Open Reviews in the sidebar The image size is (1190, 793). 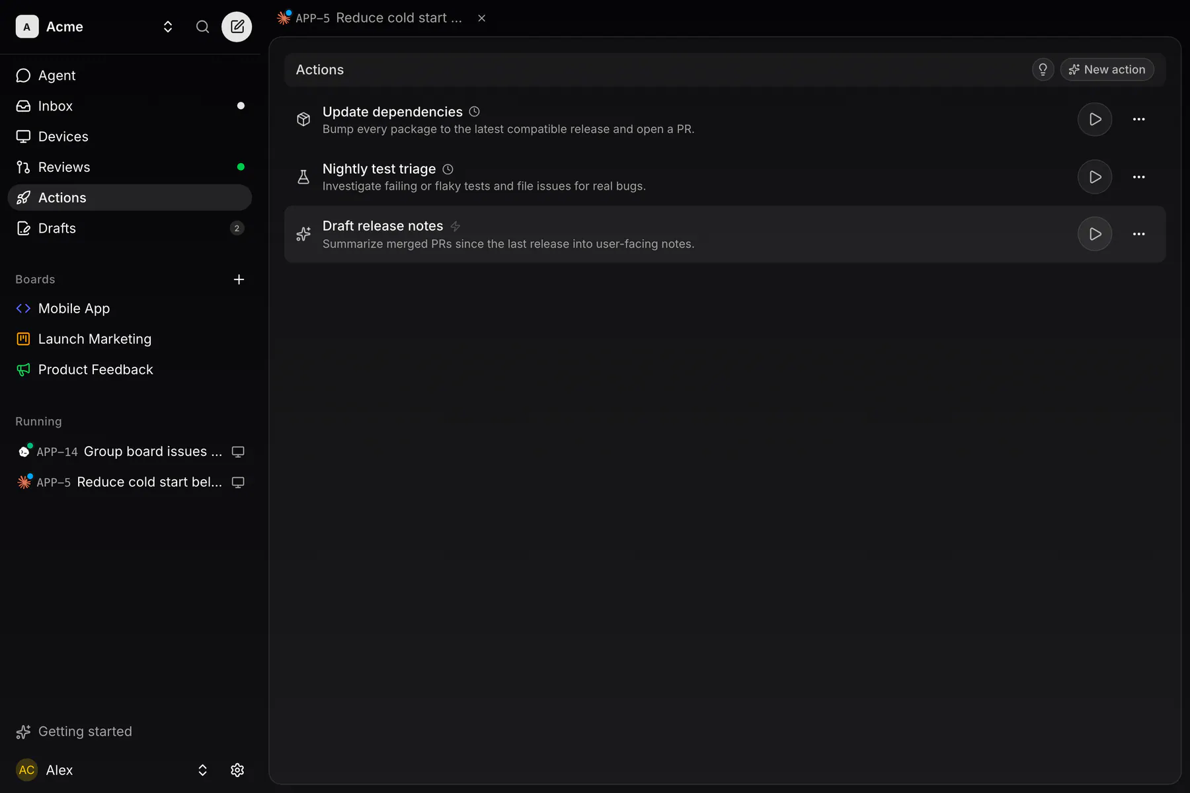(130, 167)
